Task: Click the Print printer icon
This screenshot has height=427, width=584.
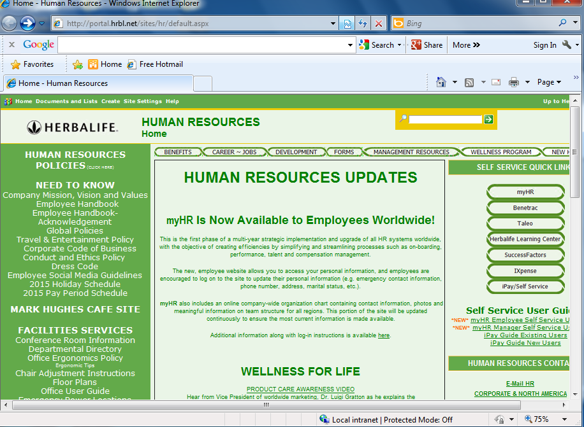Action: pyautogui.click(x=514, y=82)
